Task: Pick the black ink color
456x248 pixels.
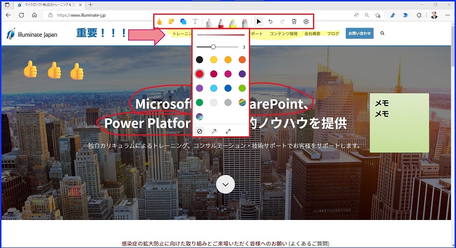Action: point(199,59)
